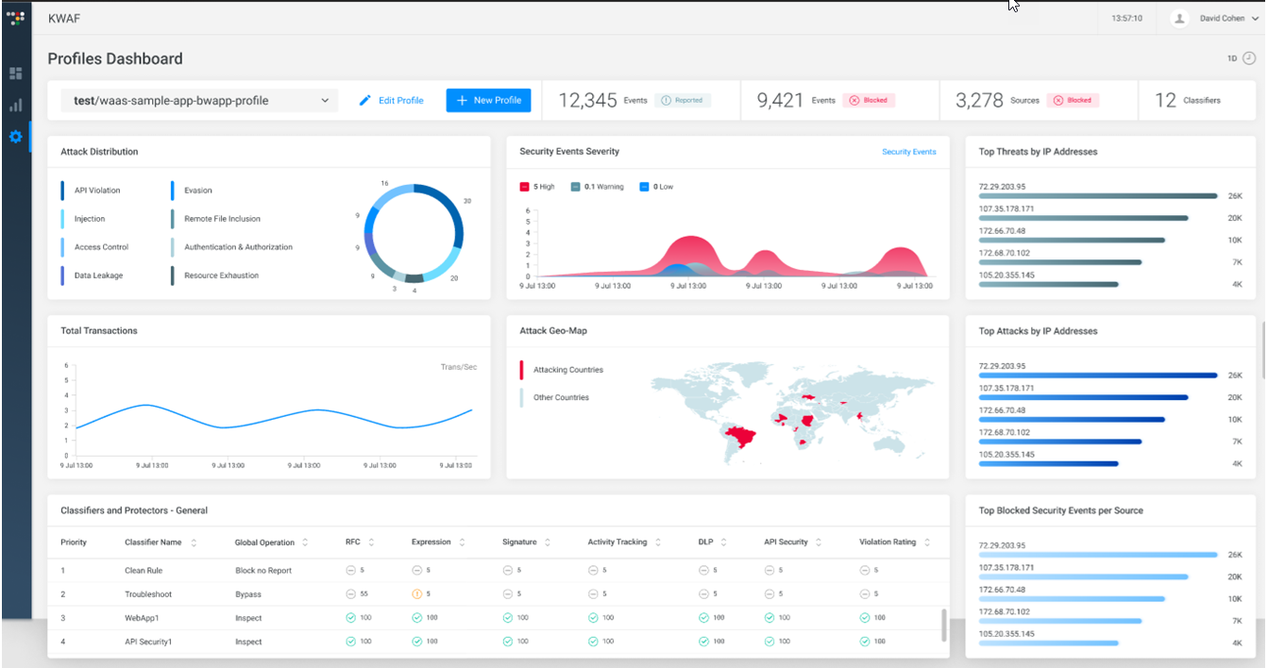
Task: Toggle the Warning severity legend checkbox
Action: [x=575, y=187]
